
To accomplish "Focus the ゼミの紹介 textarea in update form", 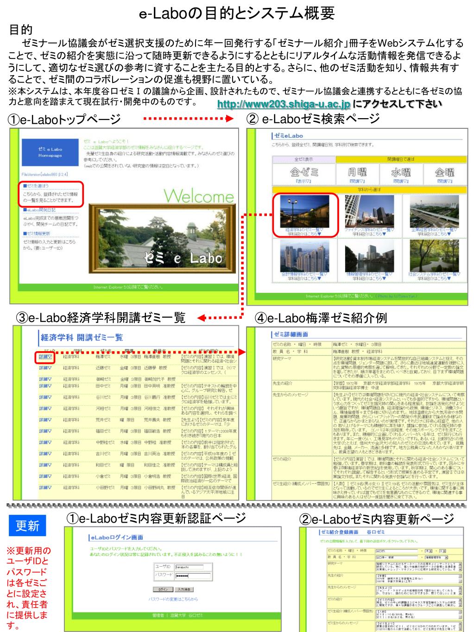I will click(418, 603).
